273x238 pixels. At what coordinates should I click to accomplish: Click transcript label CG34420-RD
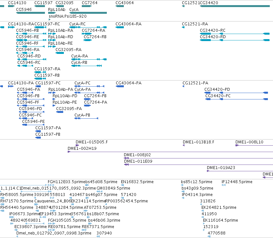213,37
